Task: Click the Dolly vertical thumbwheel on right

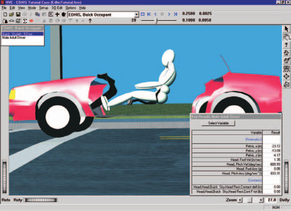Action: (x=287, y=178)
